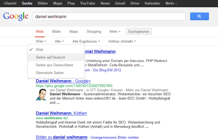Screen dimensions: 218x140
Task: Toggle the Suchoptionen button
Action: click(139, 32)
